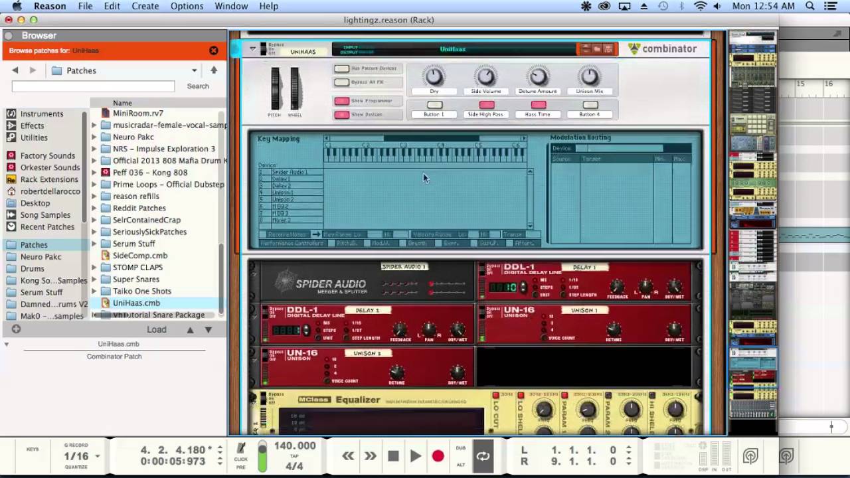Select Orkester Sounds in the browser sidebar

click(49, 167)
